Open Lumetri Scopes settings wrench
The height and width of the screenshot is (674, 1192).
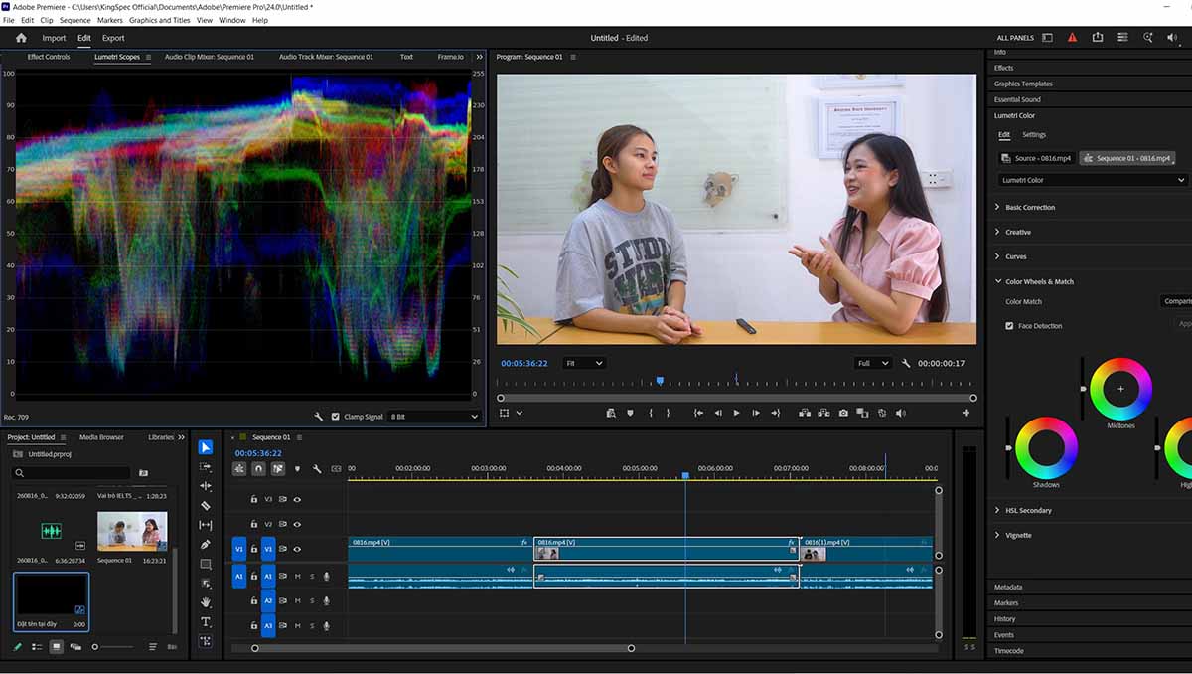318,417
